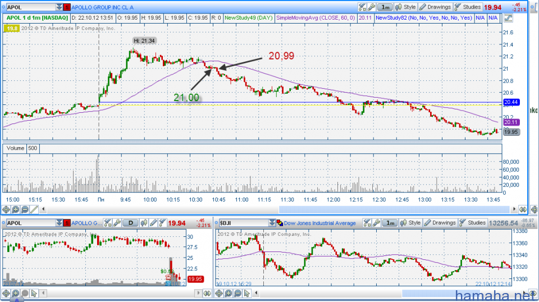Click the 20.44 price level label
The height and width of the screenshot is (302, 539).
511,102
